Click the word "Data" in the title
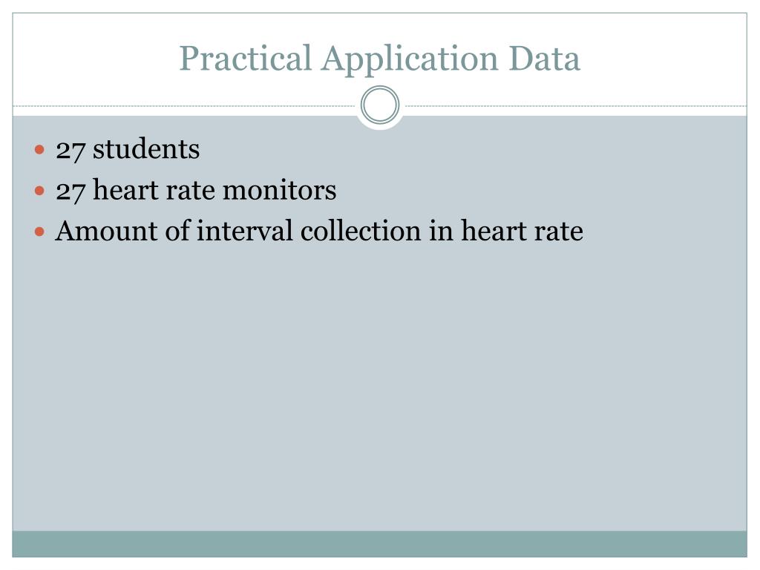Viewport: 760px width, 570px height. click(544, 58)
